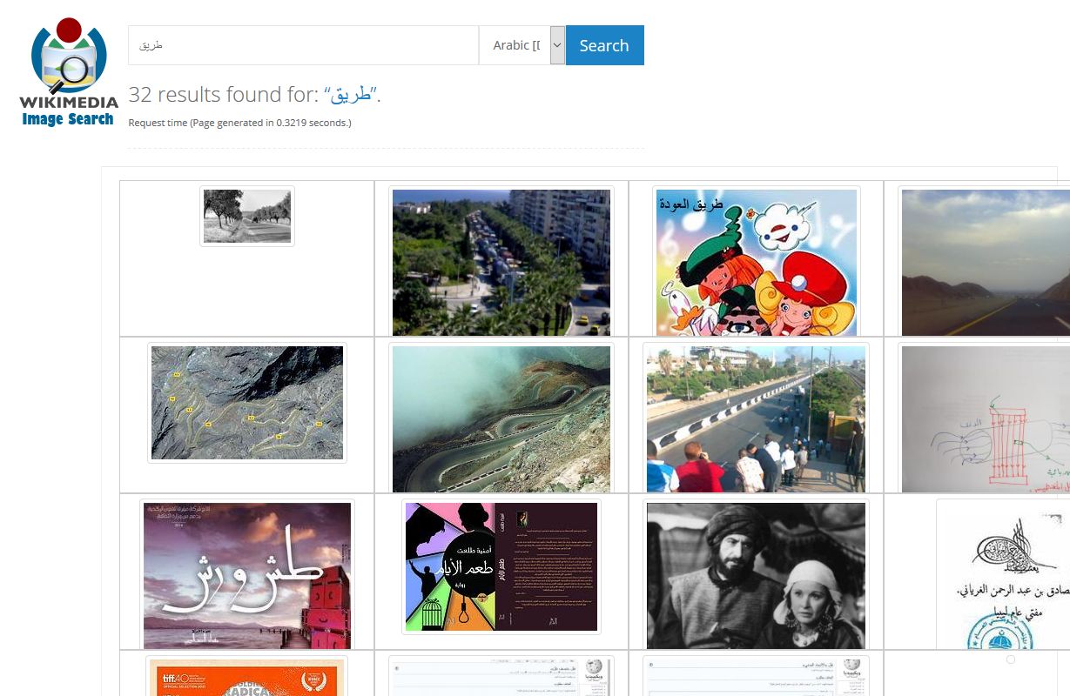Focus the search text input field
The height and width of the screenshot is (696, 1070).
click(303, 45)
